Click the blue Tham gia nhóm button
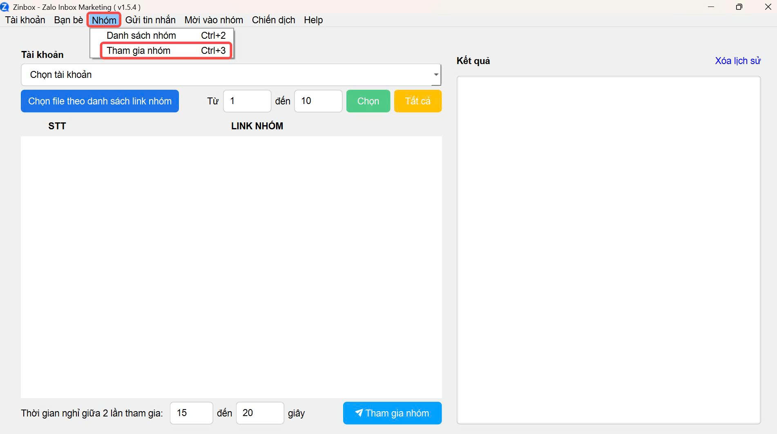Screen dimensions: 777x434 click(x=392, y=413)
